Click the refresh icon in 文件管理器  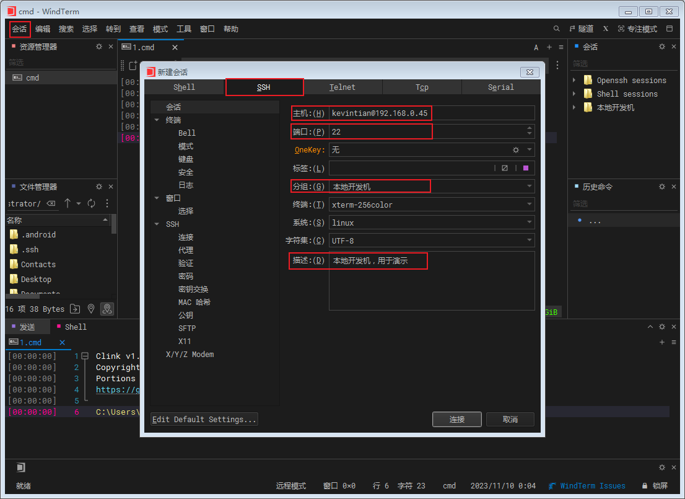coord(91,203)
